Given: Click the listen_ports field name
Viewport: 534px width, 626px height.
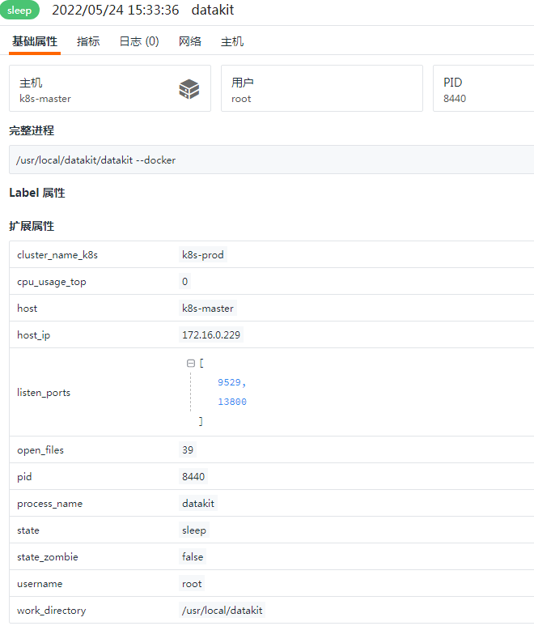Looking at the screenshot, I should (44, 393).
